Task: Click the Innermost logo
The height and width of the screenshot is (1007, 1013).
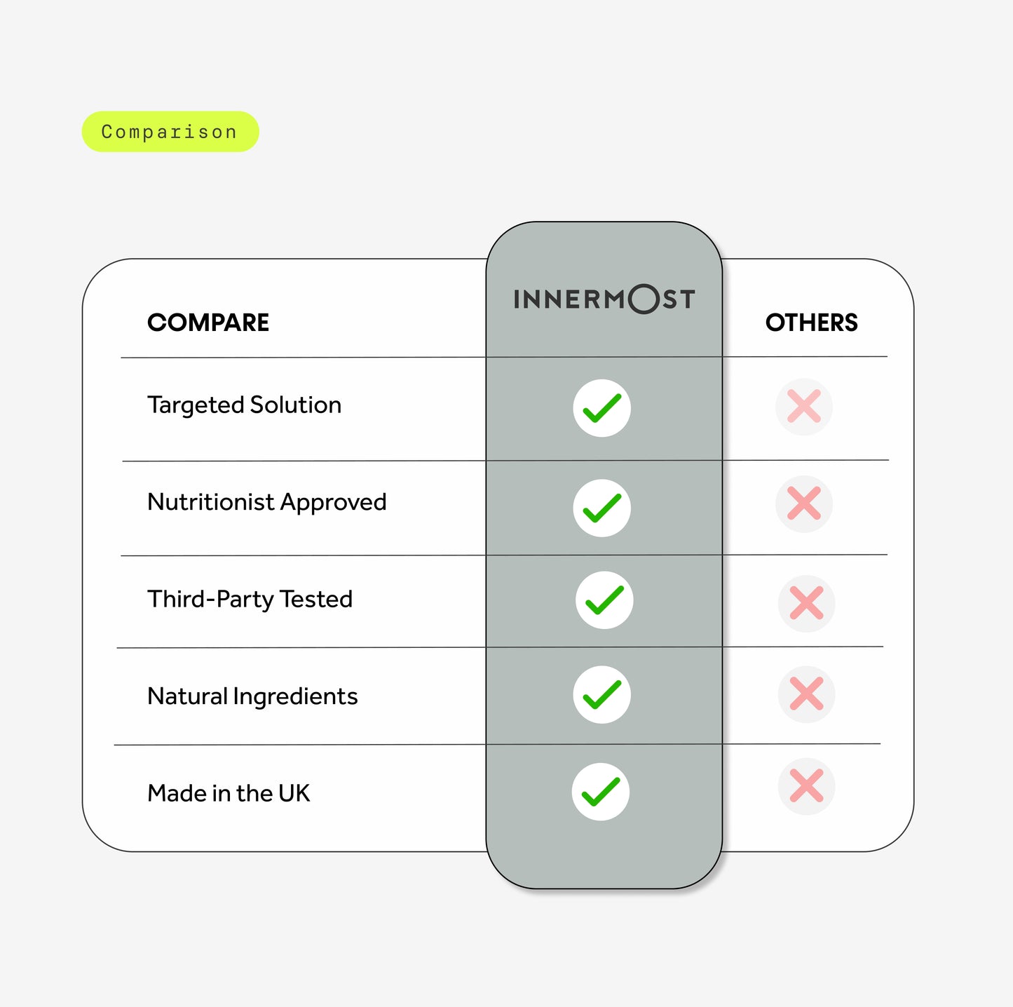Action: coord(604,299)
